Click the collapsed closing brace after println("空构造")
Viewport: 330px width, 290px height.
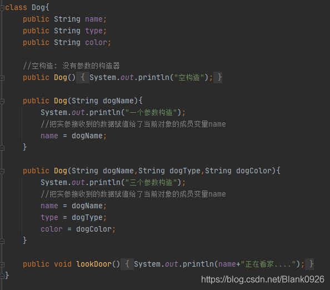click(x=218, y=77)
